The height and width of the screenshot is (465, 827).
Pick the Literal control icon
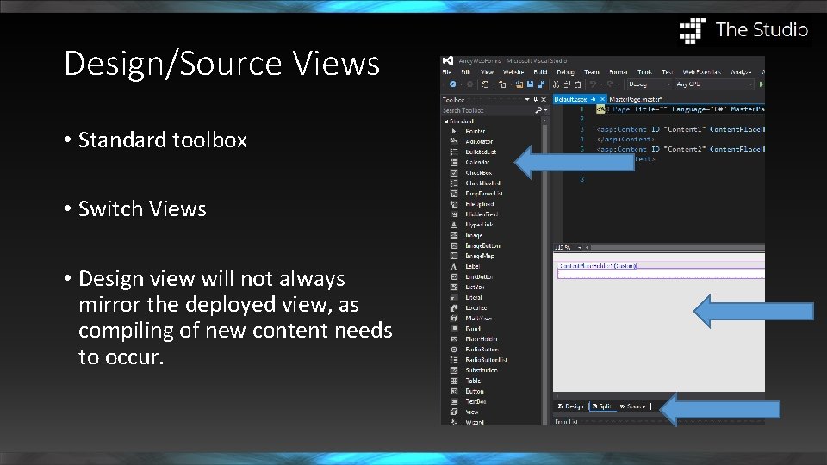[454, 298]
